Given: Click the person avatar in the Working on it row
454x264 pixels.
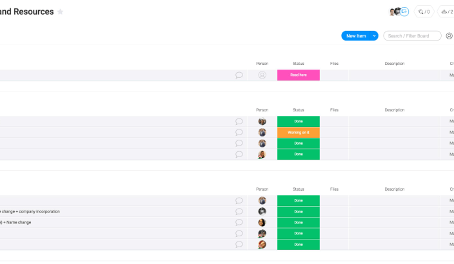Looking at the screenshot, I should point(262,133).
